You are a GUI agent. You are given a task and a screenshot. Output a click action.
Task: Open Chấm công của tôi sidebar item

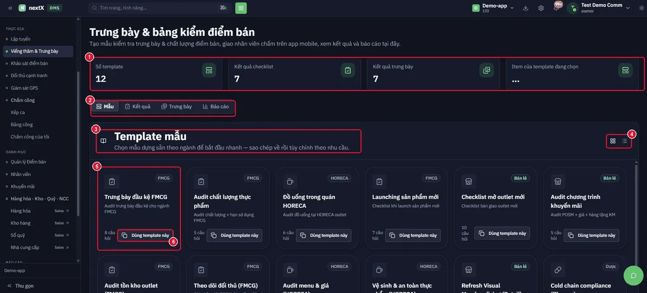point(39,137)
